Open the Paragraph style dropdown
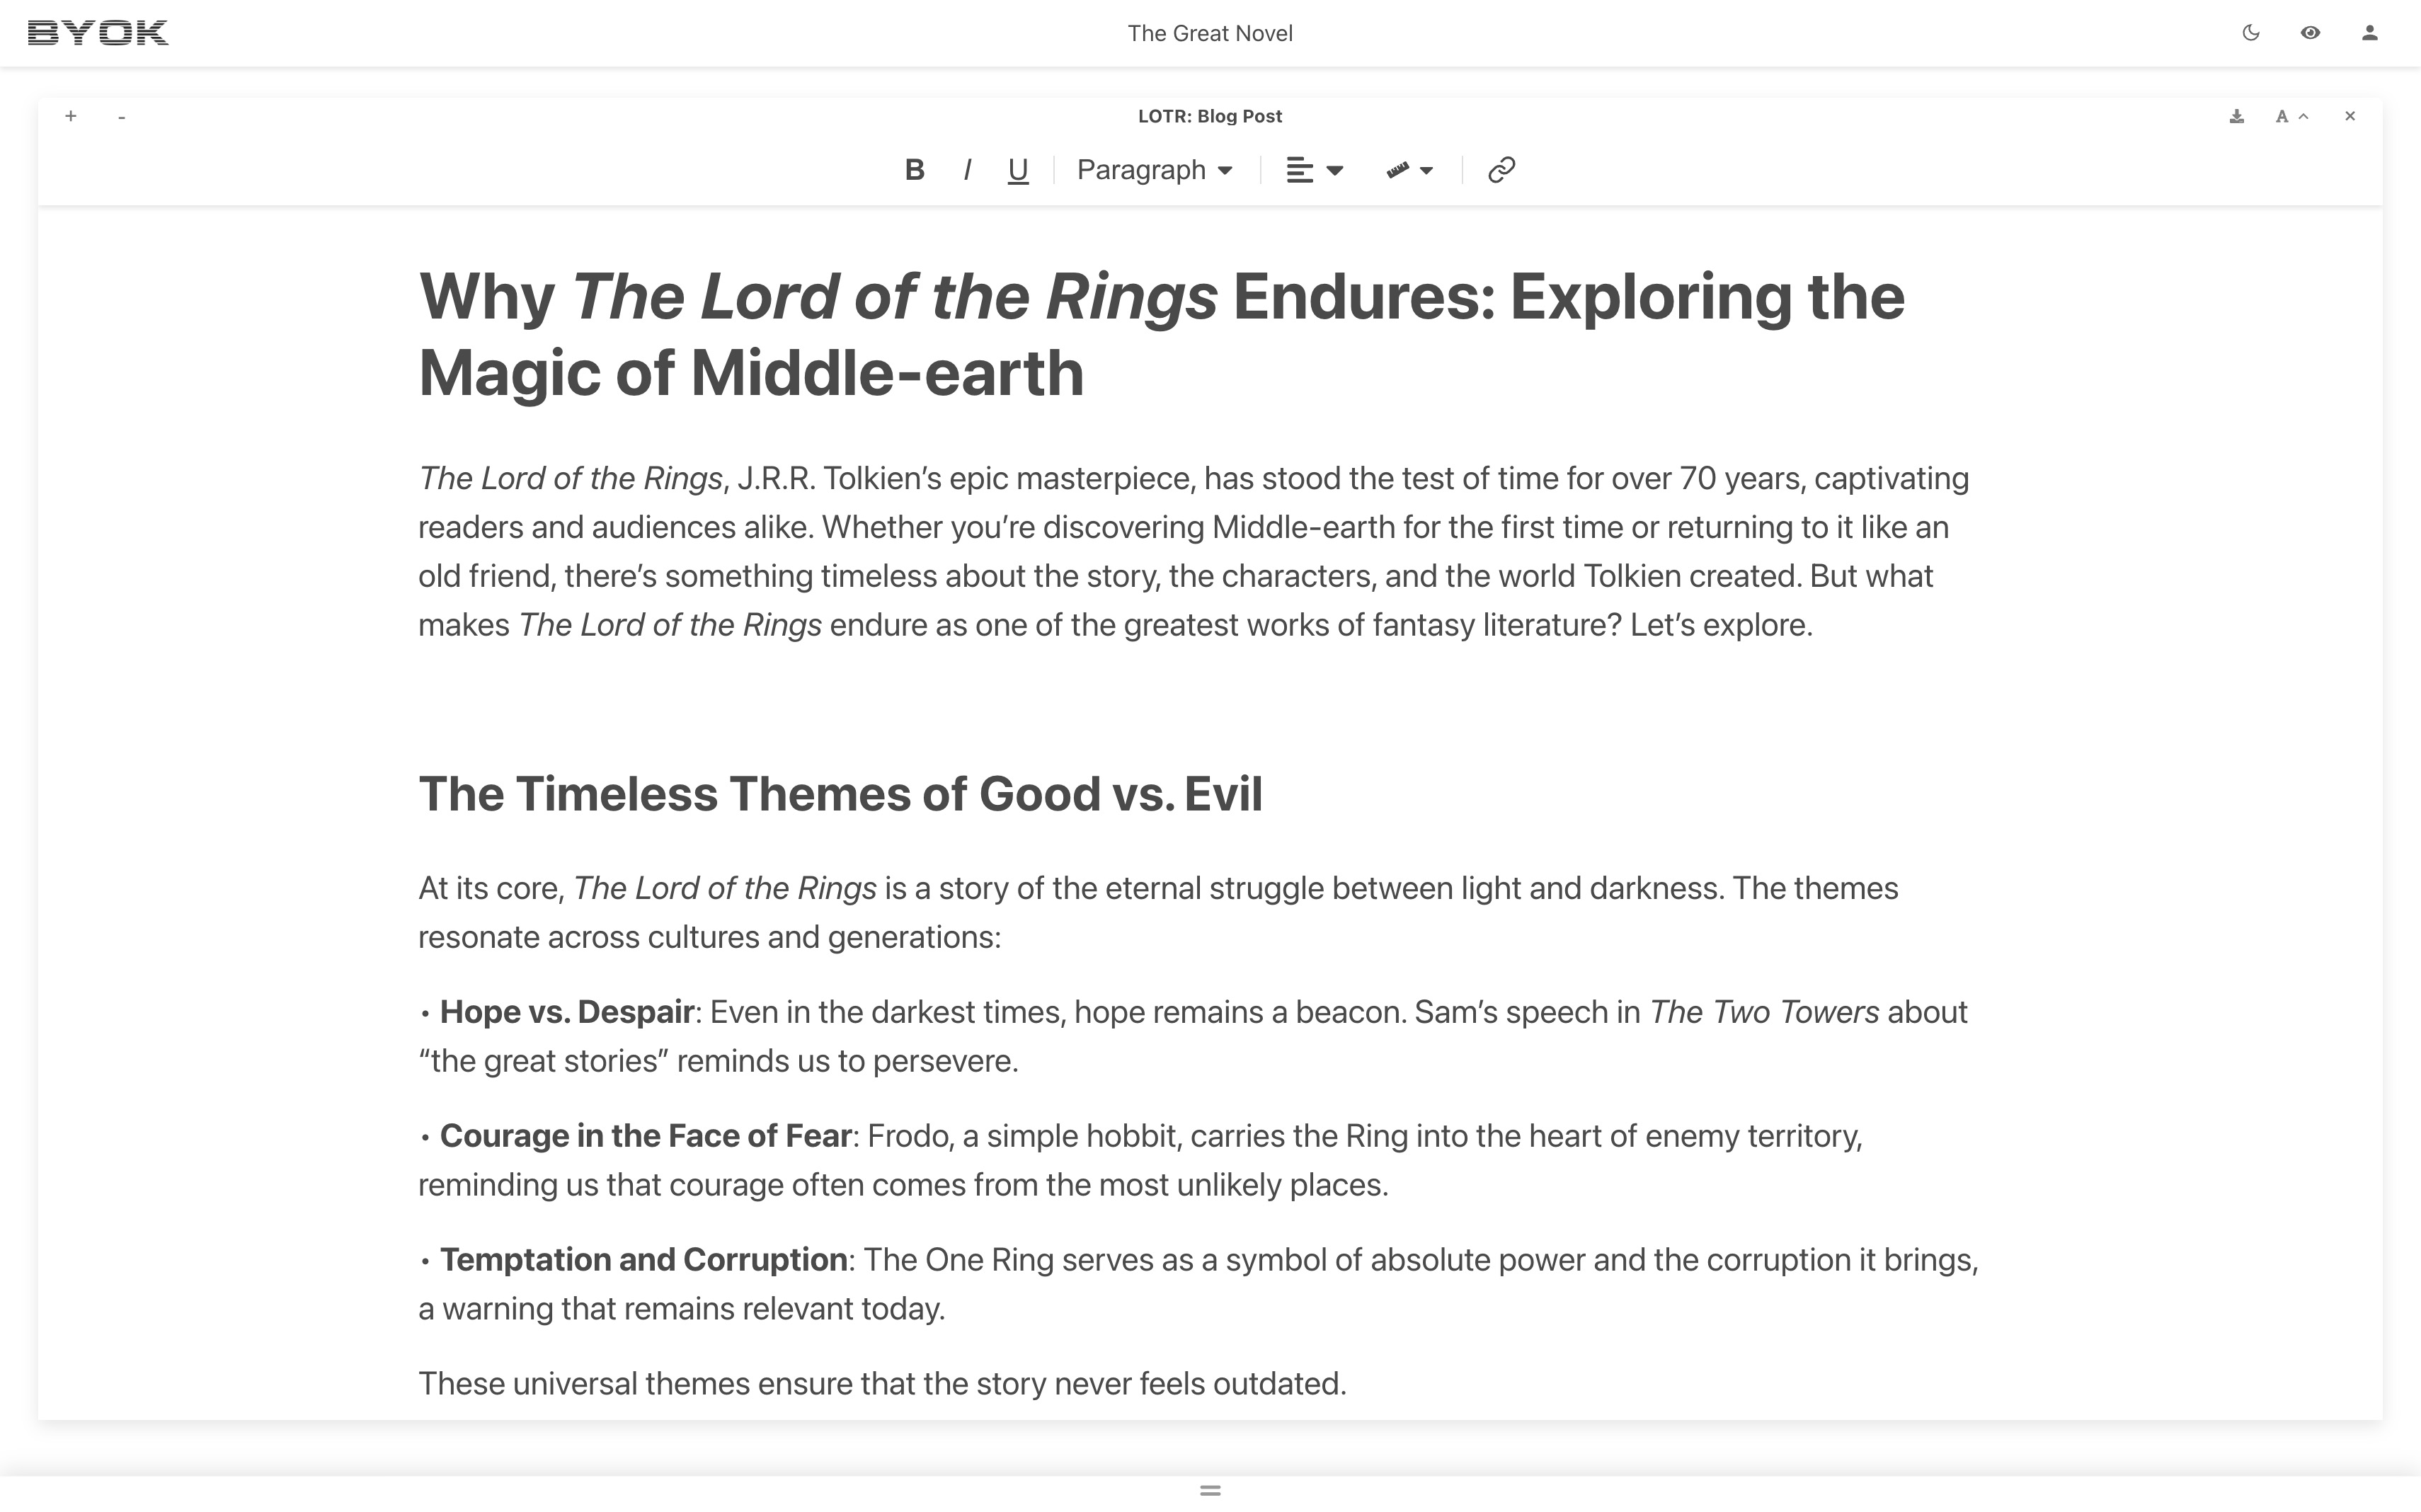This screenshot has width=2421, height=1512. coord(1154,170)
